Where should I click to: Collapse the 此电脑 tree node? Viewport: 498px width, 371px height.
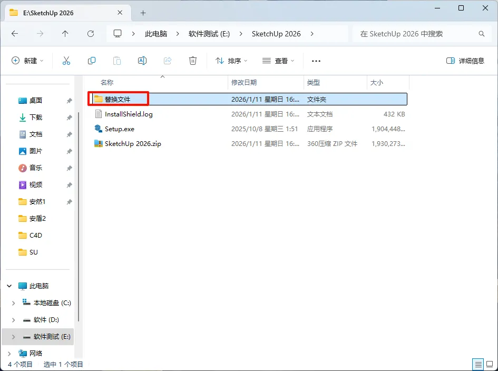click(9, 286)
